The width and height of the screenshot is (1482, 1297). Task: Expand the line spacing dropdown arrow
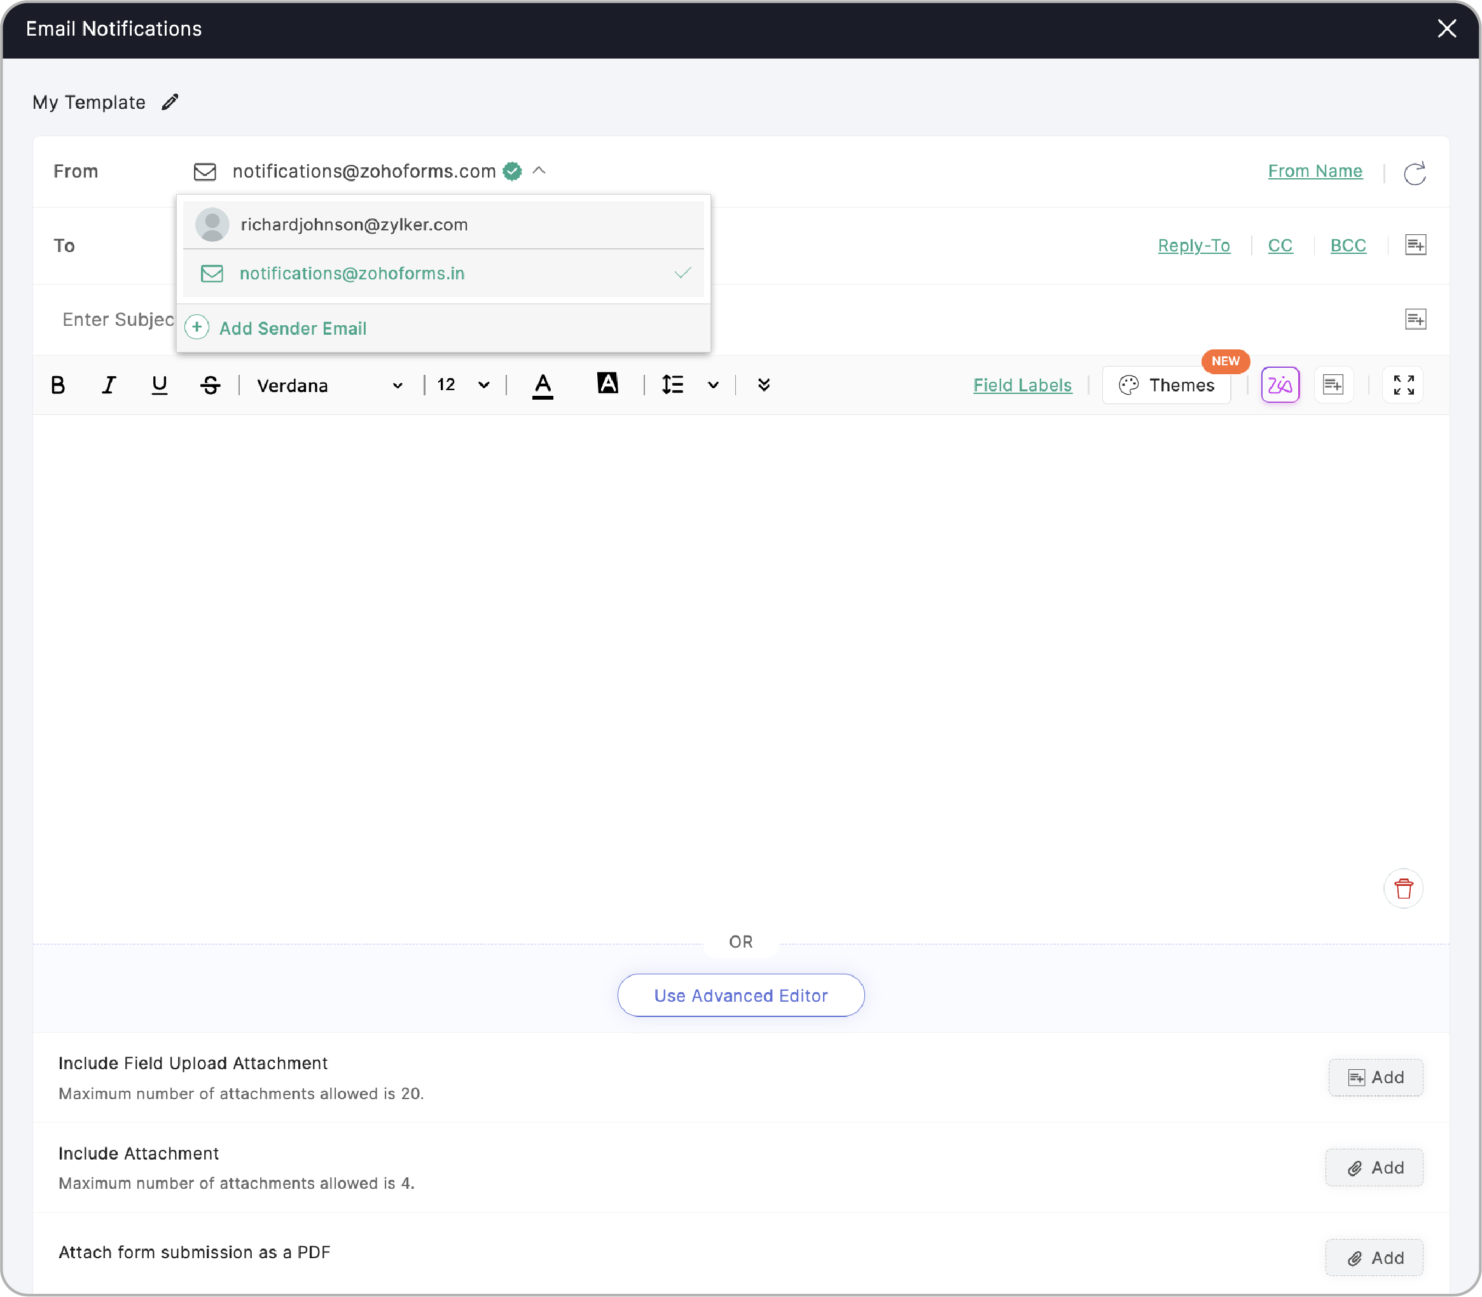(713, 385)
